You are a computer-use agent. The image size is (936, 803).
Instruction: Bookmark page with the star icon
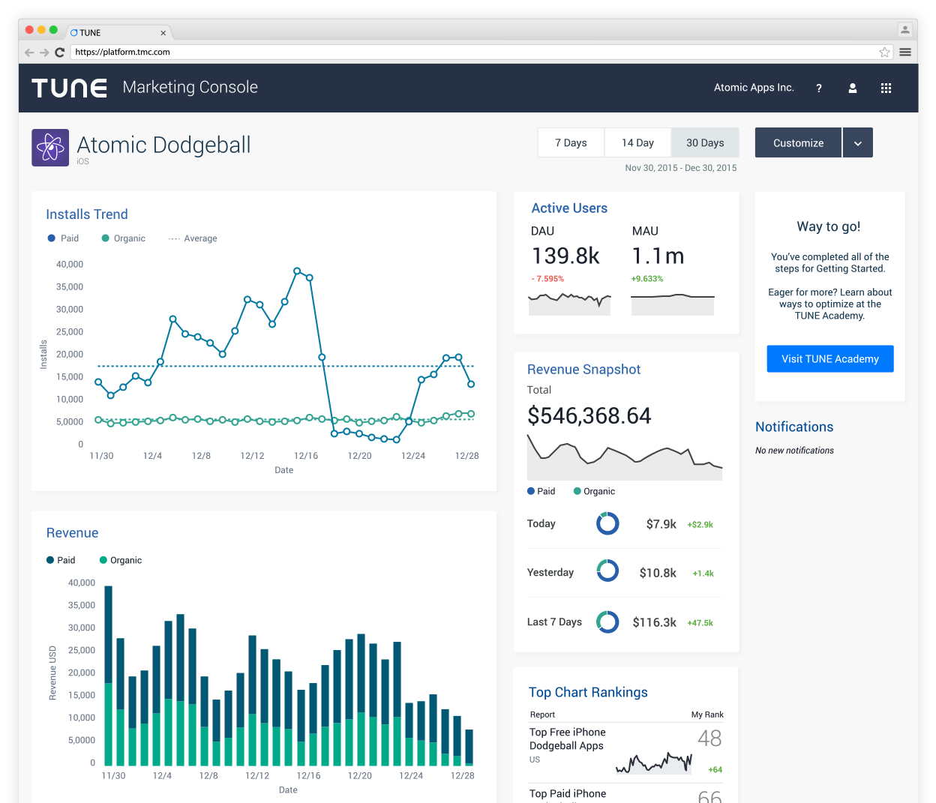[x=884, y=52]
